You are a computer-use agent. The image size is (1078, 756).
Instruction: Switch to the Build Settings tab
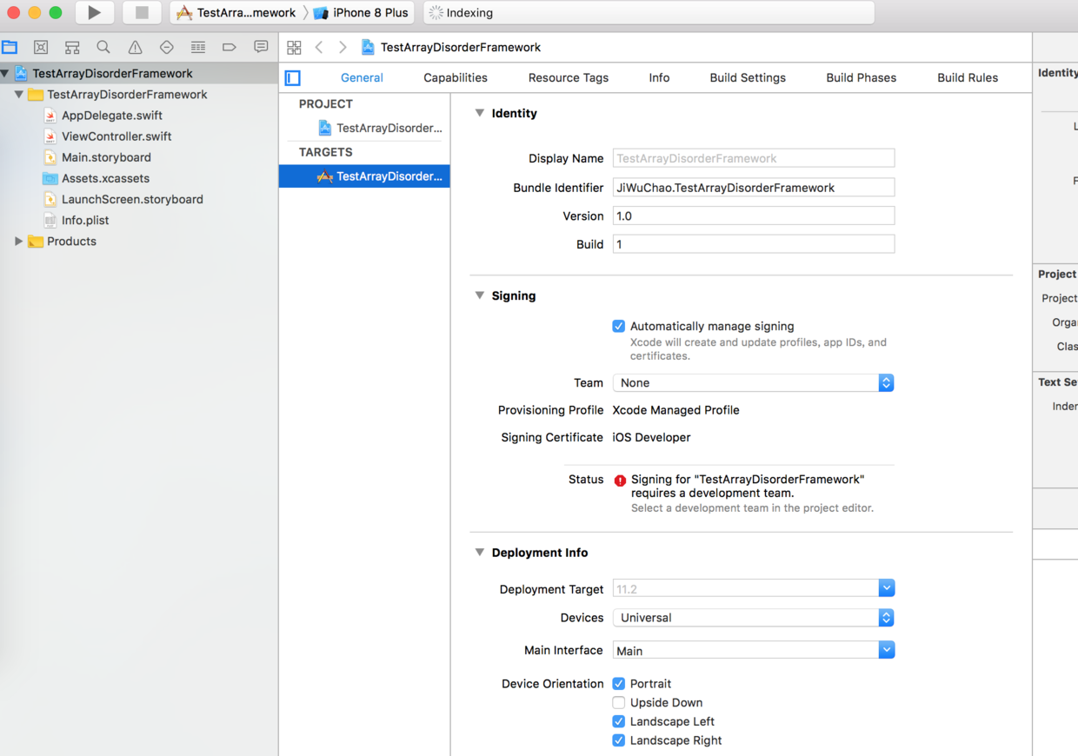(x=748, y=78)
